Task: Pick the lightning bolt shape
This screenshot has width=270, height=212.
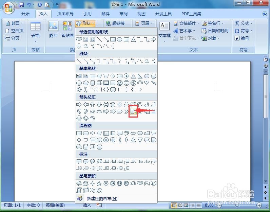Action: click(x=154, y=83)
